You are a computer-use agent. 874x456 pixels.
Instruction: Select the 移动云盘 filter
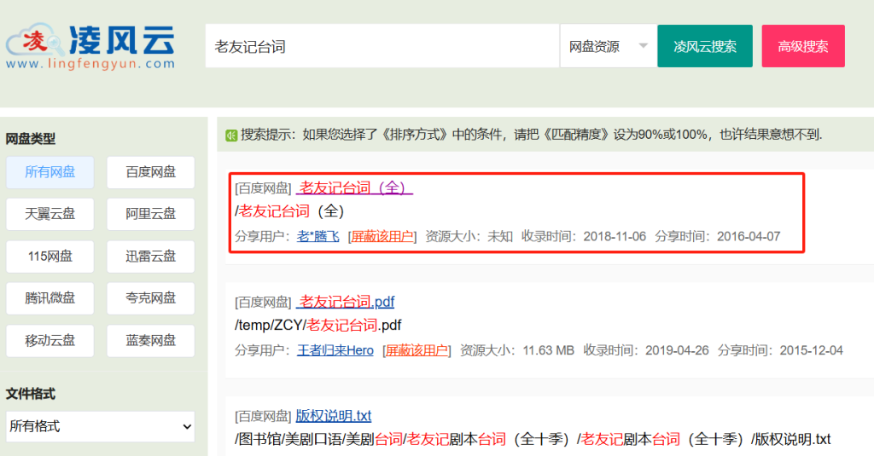point(50,340)
